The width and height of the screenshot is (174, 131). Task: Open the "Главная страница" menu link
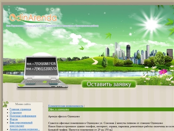(x=20, y=109)
